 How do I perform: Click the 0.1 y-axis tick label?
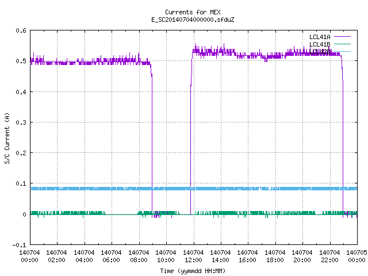(x=21, y=183)
